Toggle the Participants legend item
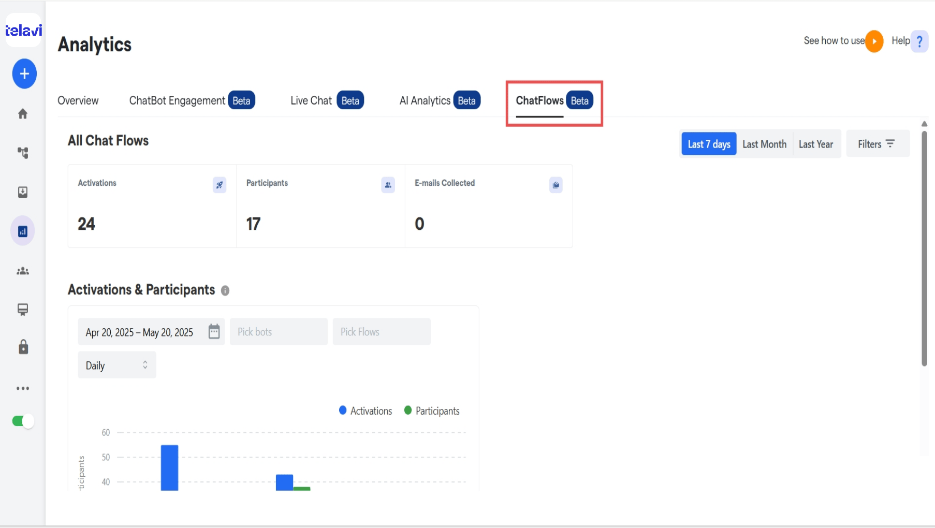This screenshot has height=528, width=935. click(432, 410)
